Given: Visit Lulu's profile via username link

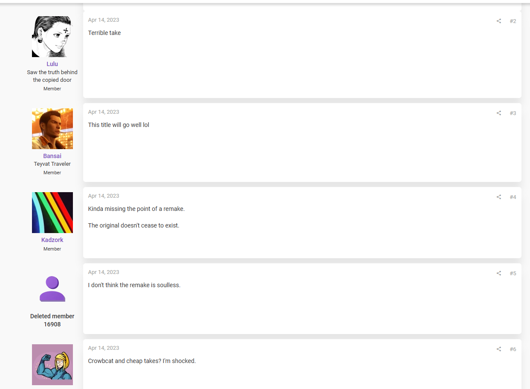Looking at the screenshot, I should pos(52,64).
